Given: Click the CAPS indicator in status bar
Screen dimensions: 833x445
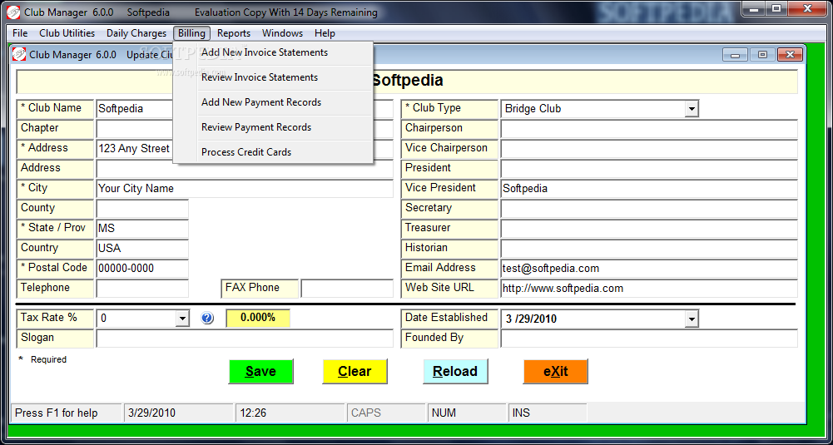Looking at the screenshot, I should [x=387, y=413].
